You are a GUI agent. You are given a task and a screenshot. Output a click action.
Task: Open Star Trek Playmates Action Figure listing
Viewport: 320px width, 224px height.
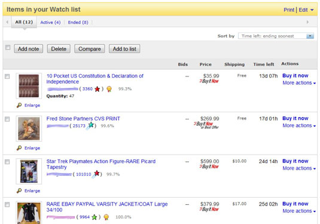click(x=101, y=164)
